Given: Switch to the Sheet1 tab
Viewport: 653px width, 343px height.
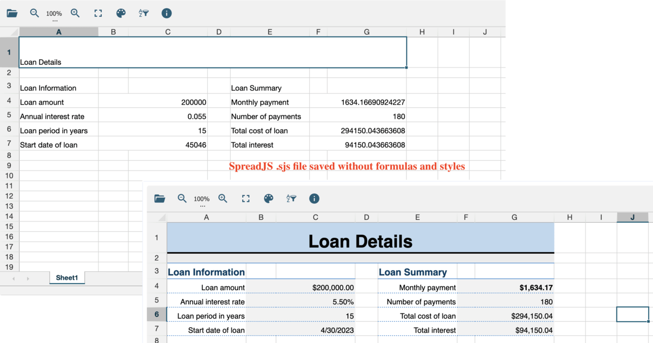Looking at the screenshot, I should pyautogui.click(x=66, y=278).
